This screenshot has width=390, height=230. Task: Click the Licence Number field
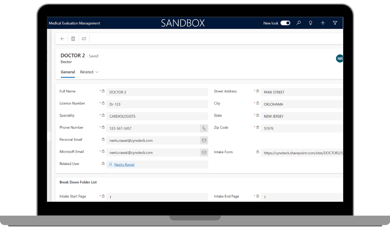pos(157,104)
